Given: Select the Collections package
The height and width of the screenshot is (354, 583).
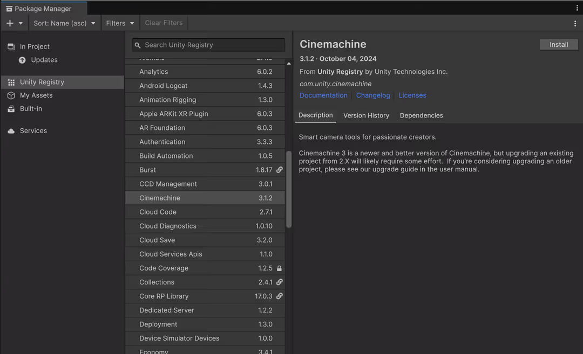Looking at the screenshot, I should pyautogui.click(x=205, y=282).
